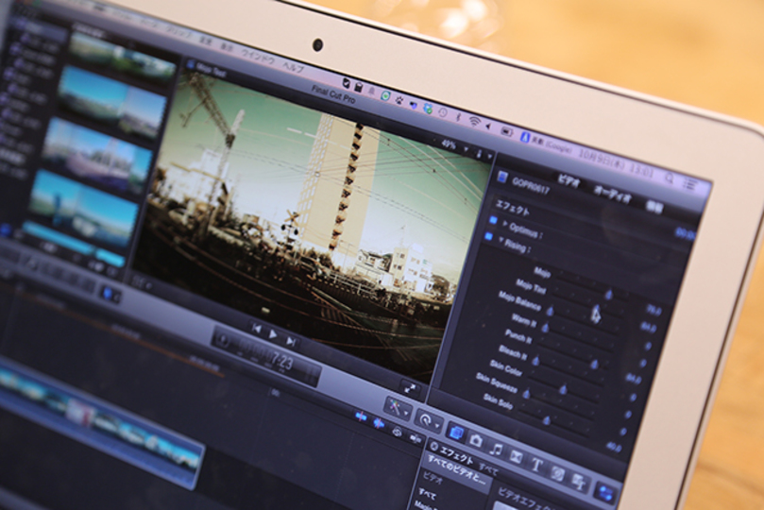Image resolution: width=764 pixels, height=510 pixels.
Task: Open the Photos browser camera icon
Action: [x=476, y=440]
